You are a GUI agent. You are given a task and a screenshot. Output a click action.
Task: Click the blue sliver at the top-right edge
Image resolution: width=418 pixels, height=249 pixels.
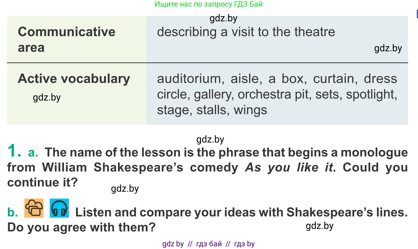pyautogui.click(x=417, y=14)
